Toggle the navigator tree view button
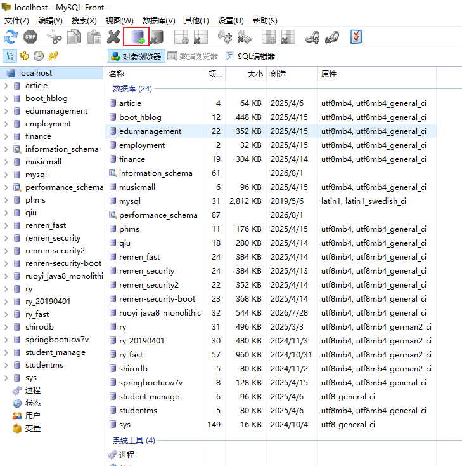 tap(10, 56)
